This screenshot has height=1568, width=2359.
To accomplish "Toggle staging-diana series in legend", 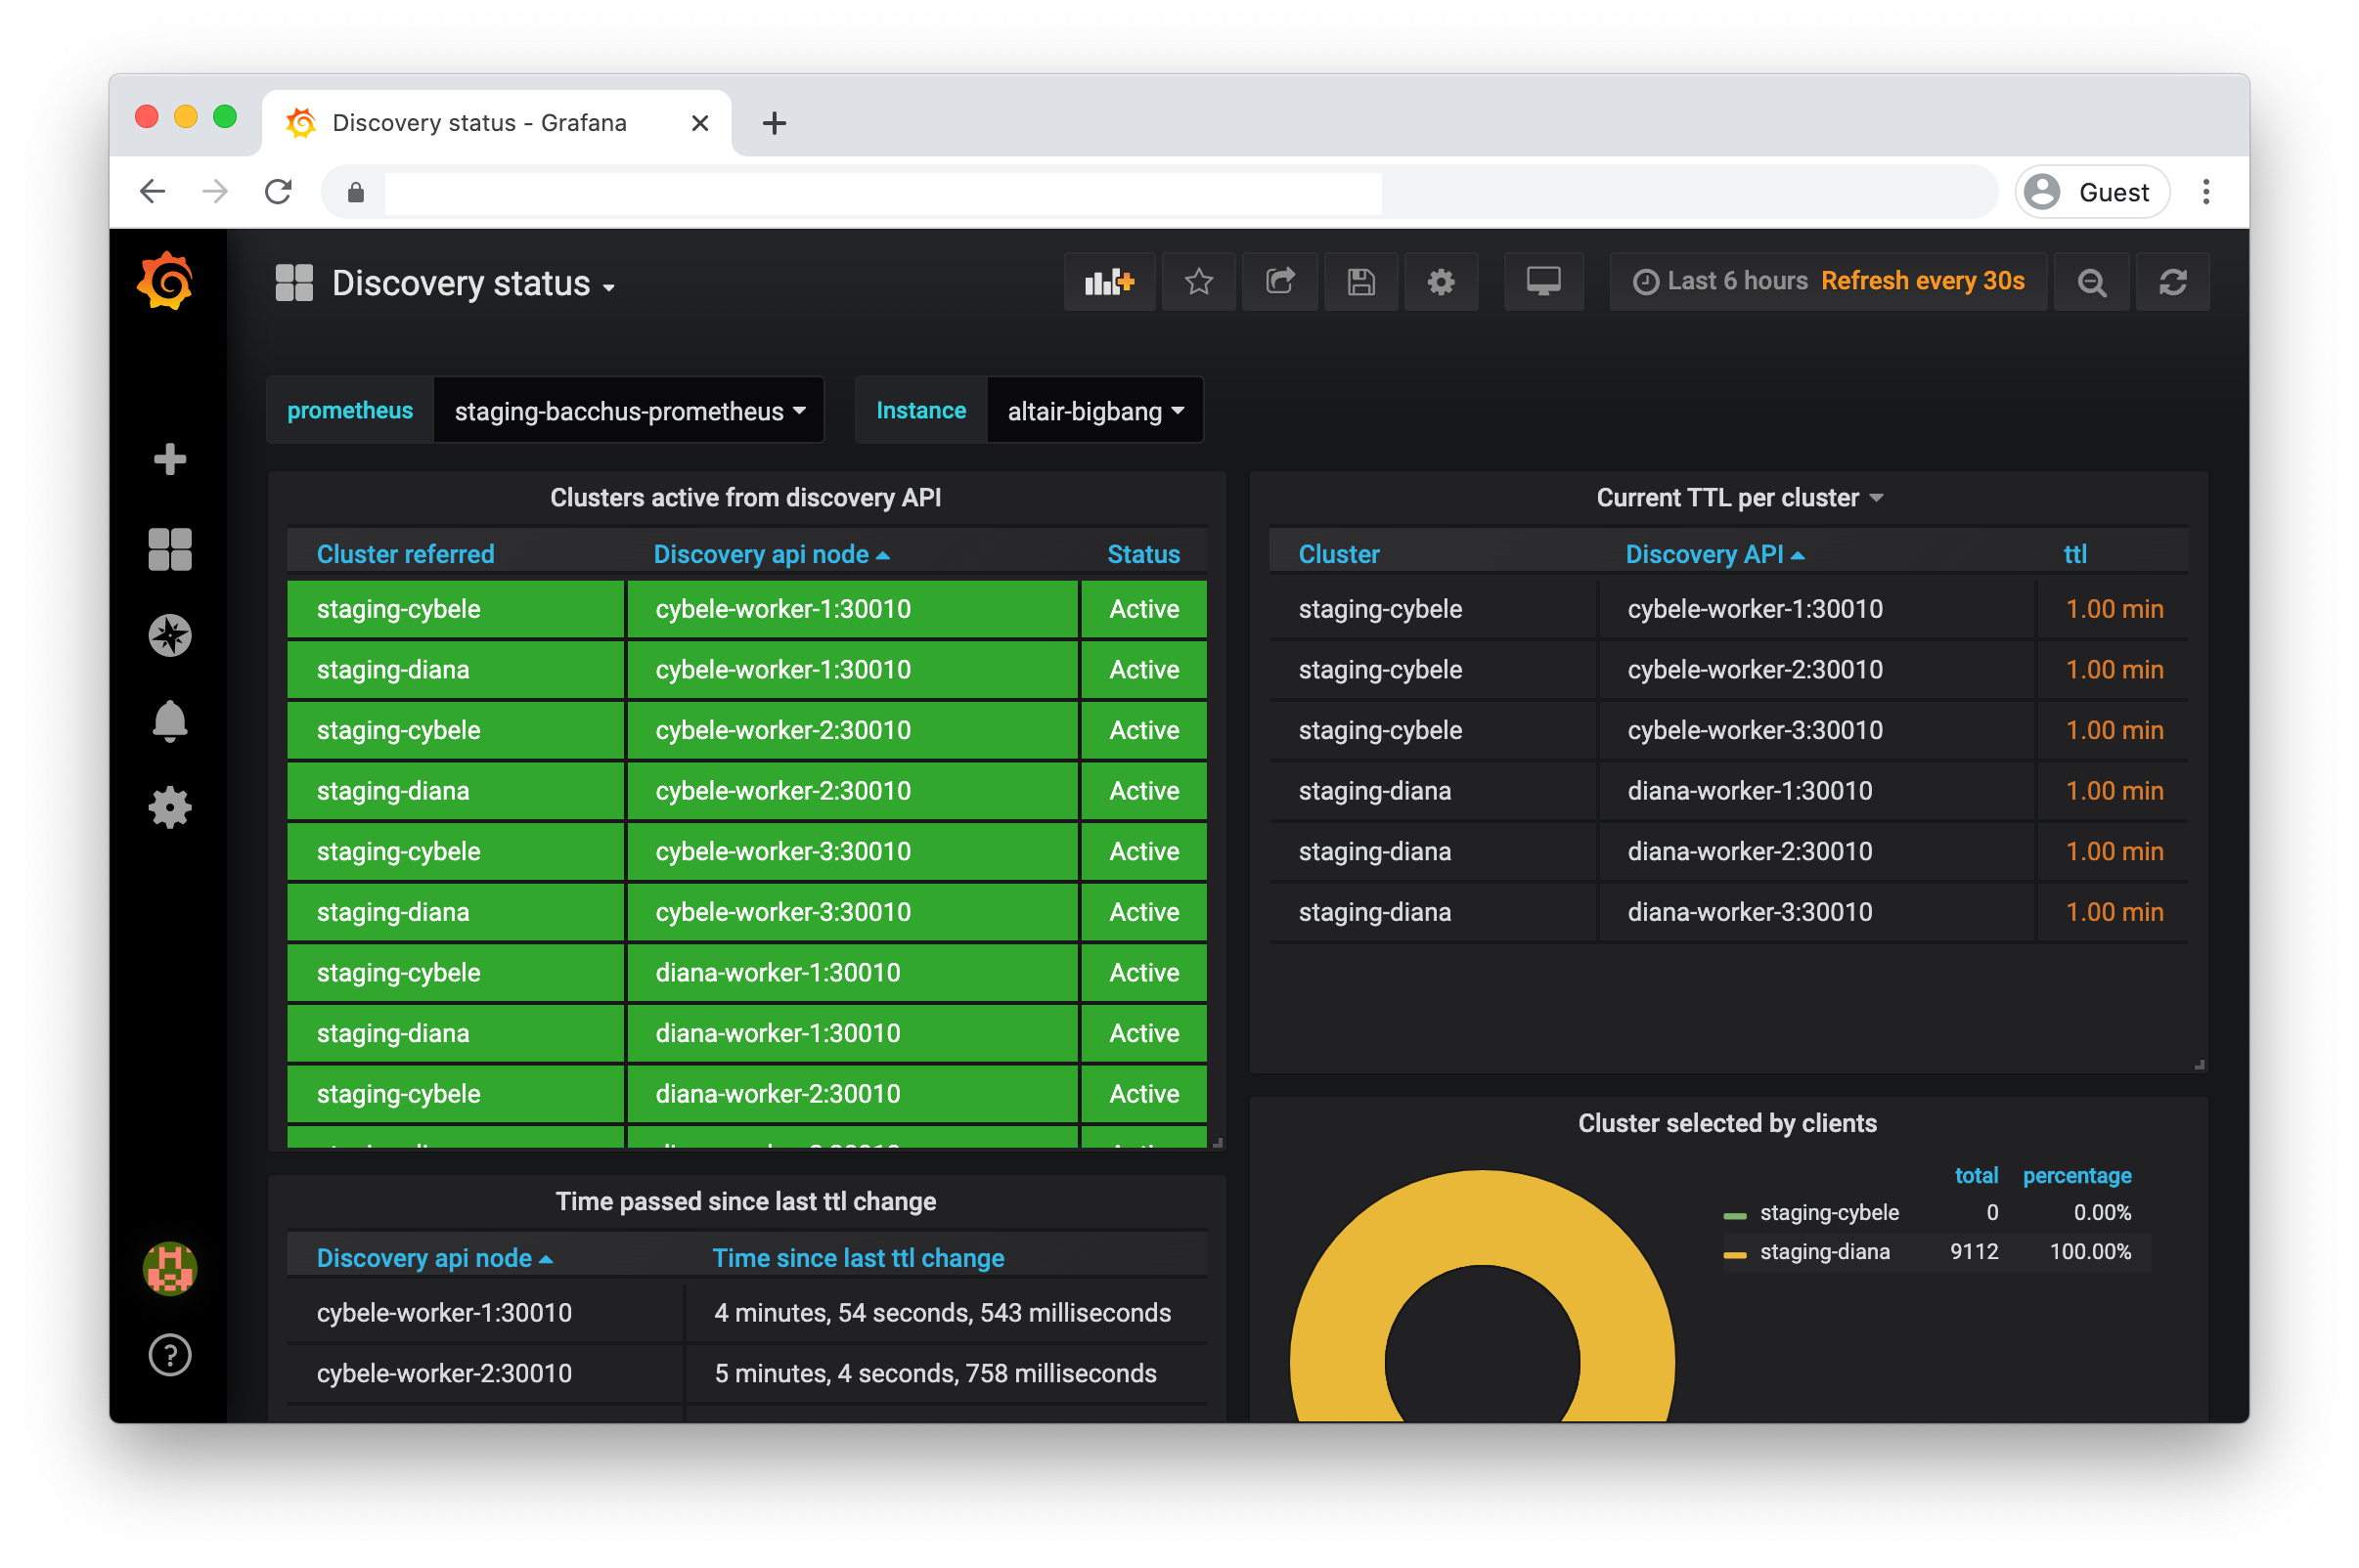I will (x=1825, y=1251).
